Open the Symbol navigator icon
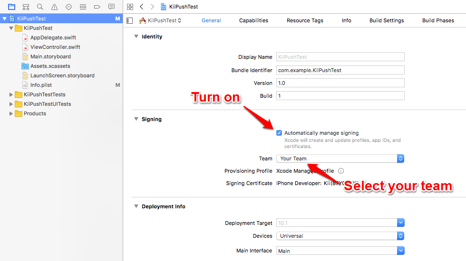The image size is (466, 261). click(26, 7)
